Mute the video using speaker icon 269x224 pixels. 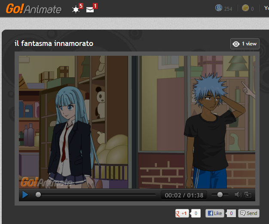click(x=238, y=195)
